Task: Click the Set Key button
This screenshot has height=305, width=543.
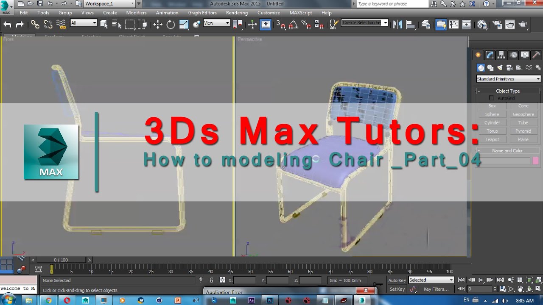Action: click(x=397, y=289)
